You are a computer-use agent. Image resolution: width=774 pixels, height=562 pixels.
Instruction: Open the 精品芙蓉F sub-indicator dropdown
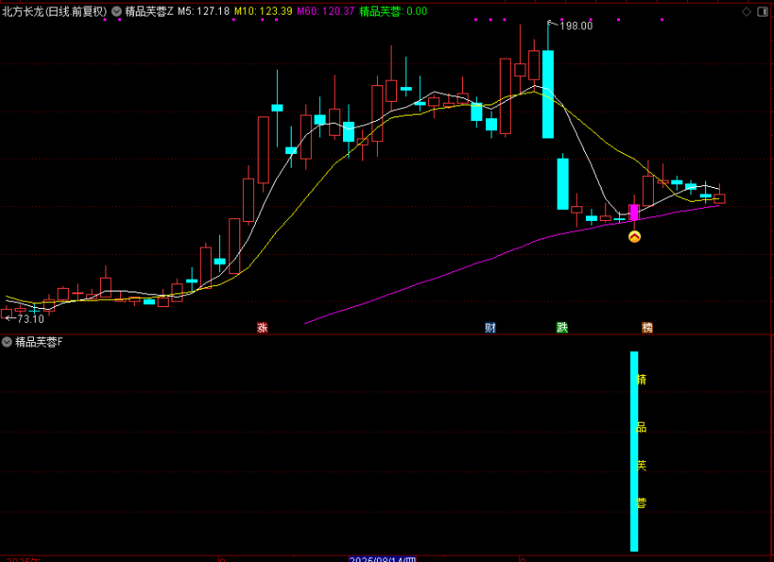pos(7,342)
